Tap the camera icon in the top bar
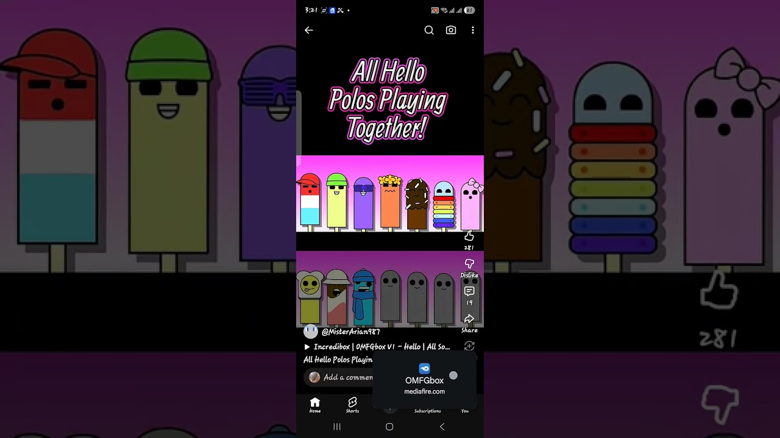 pos(451,30)
